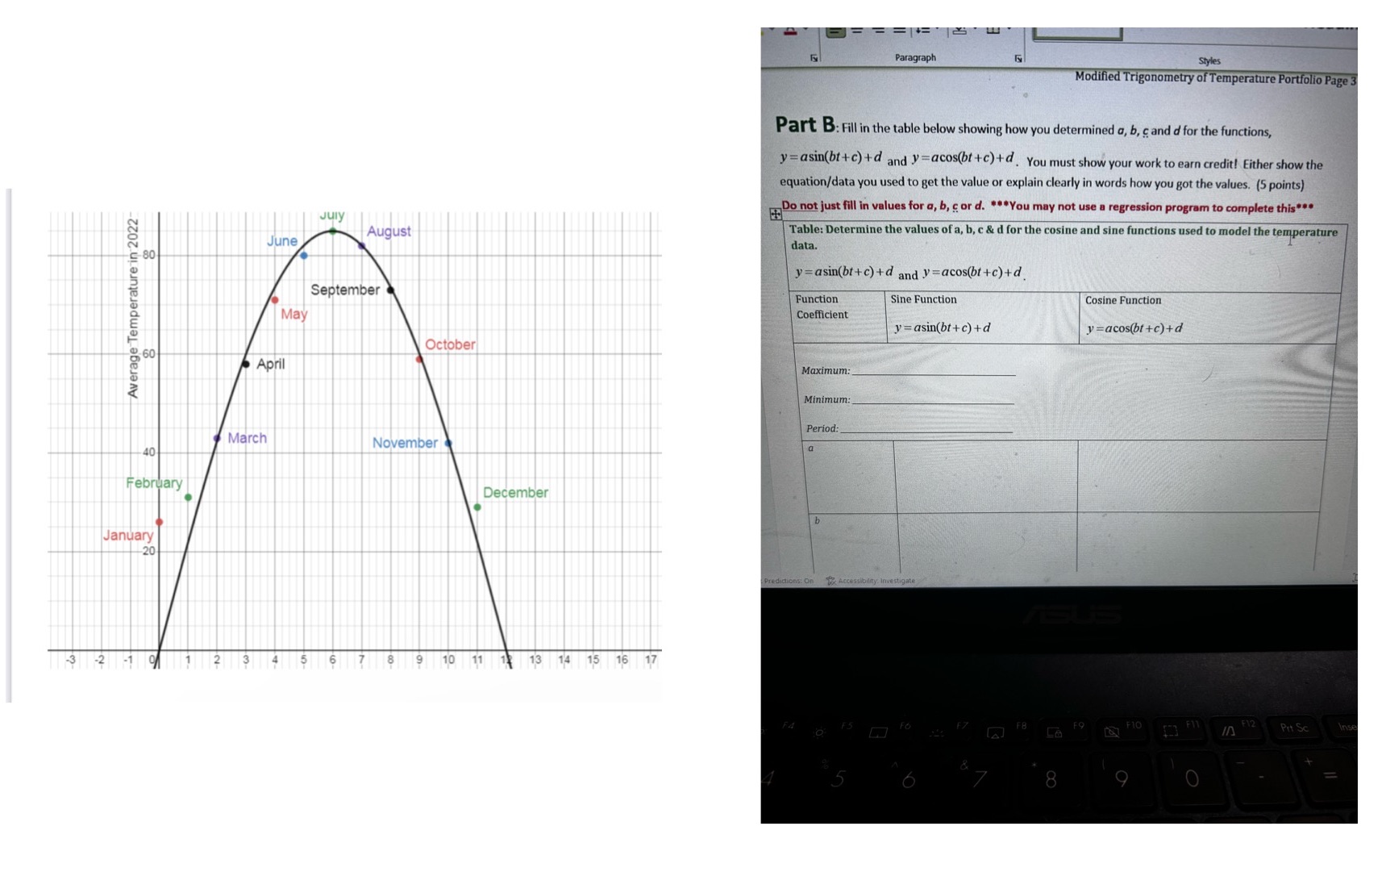Open the Paragraph settings dialog launcher

[x=1018, y=59]
